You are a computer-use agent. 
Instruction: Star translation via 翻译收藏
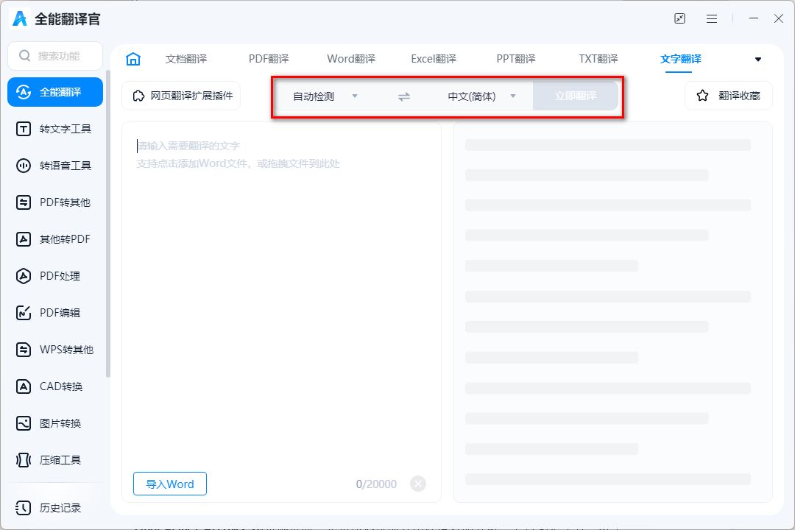pyautogui.click(x=728, y=96)
